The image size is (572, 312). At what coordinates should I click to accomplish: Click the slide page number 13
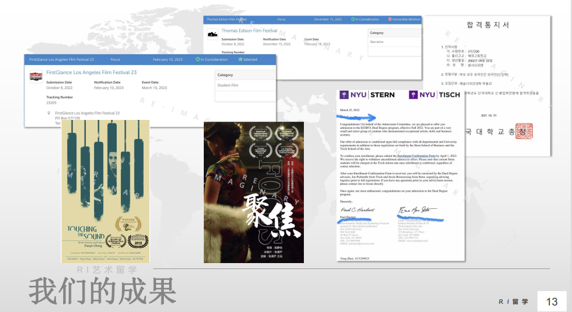click(x=552, y=301)
